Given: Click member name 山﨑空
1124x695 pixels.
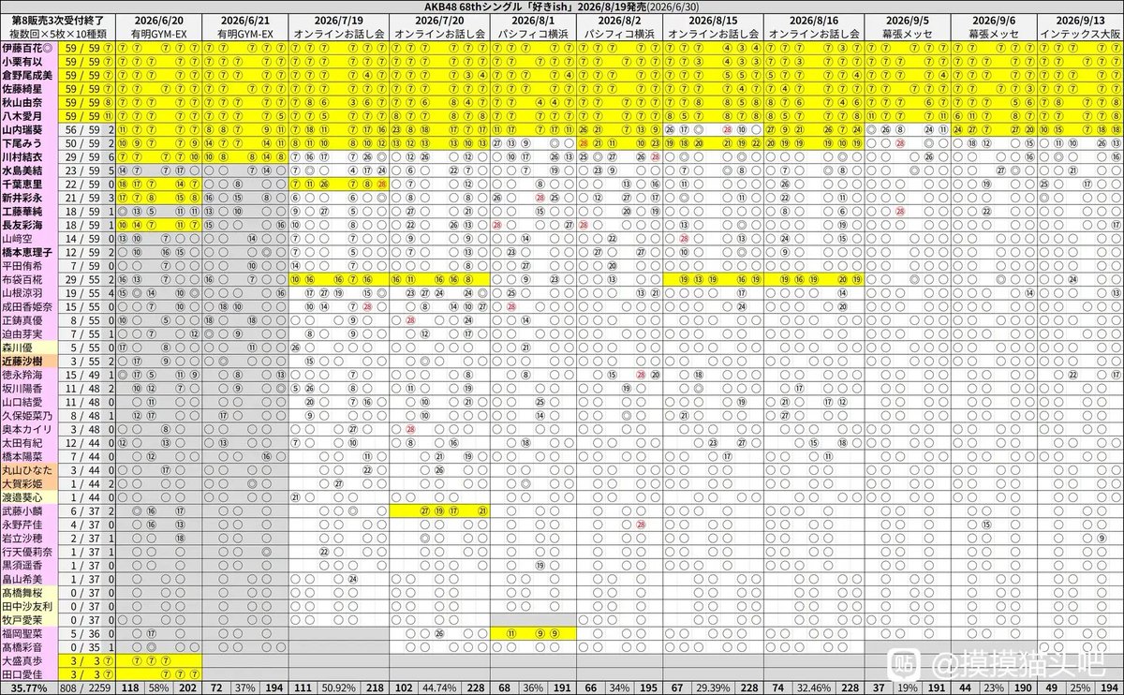Looking at the screenshot, I should tap(19, 240).
